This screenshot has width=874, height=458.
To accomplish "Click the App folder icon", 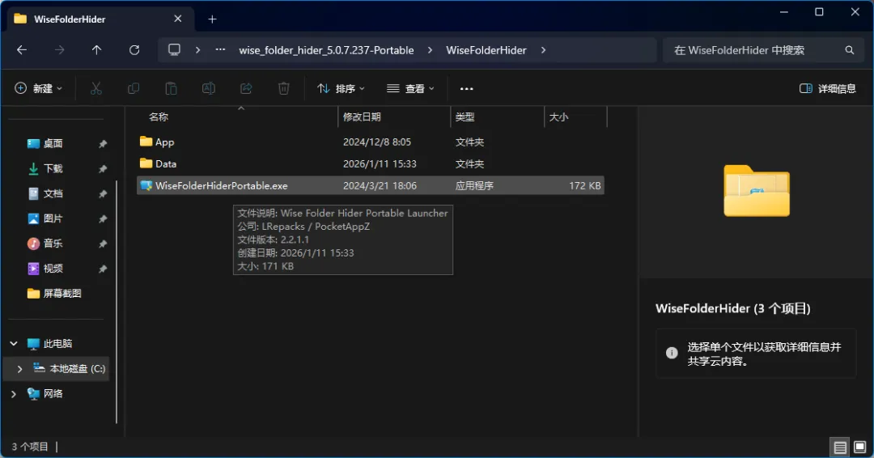I will tap(146, 142).
